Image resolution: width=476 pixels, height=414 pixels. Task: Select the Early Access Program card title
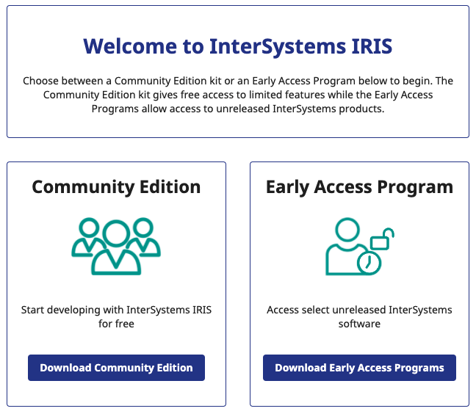(x=359, y=187)
